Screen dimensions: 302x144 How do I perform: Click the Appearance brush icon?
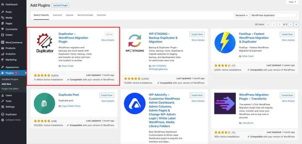tap(2, 67)
